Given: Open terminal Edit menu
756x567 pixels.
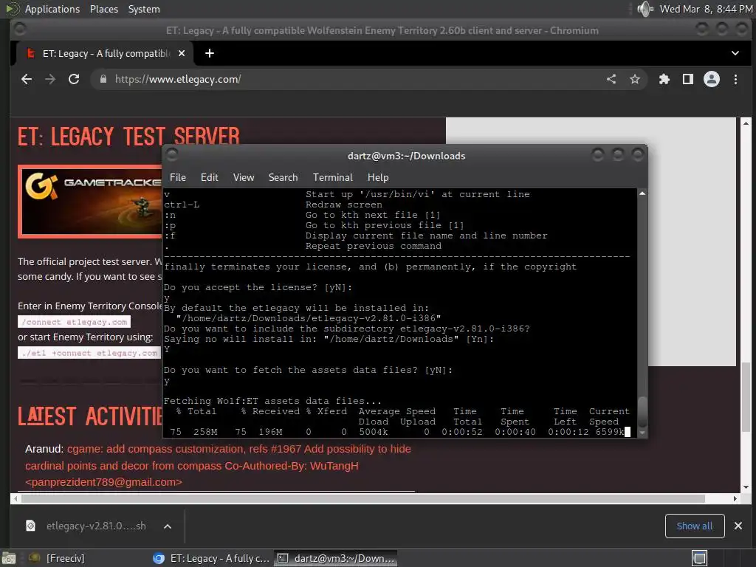Looking at the screenshot, I should point(209,177).
